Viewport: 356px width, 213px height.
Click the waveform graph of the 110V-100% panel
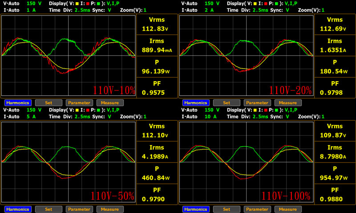(247, 162)
